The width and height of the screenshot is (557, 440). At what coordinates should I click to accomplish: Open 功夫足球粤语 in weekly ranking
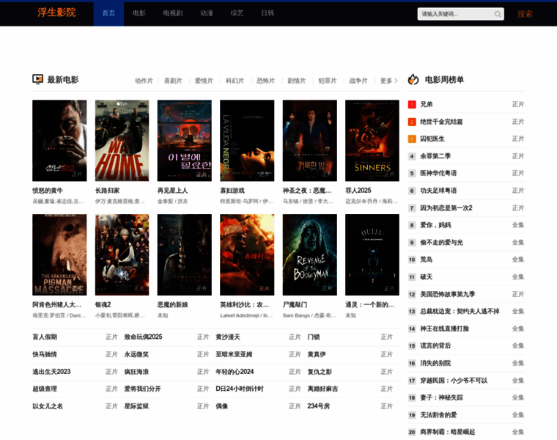click(x=438, y=191)
